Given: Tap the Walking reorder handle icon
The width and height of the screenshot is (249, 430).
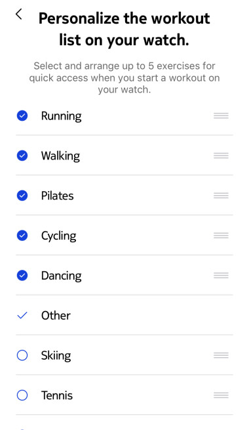Looking at the screenshot, I should pos(221,156).
